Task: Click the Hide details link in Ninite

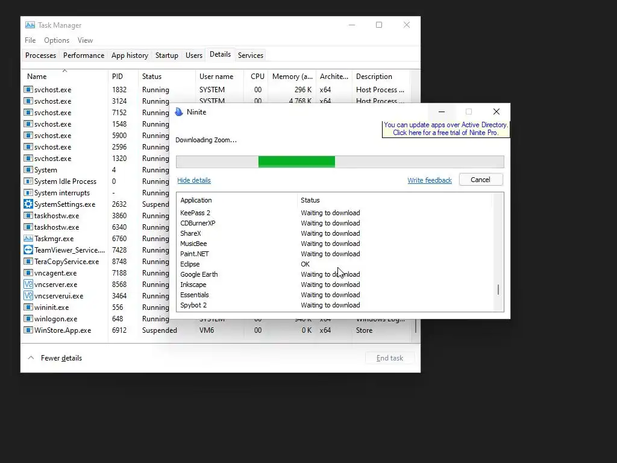Action: pyautogui.click(x=194, y=180)
